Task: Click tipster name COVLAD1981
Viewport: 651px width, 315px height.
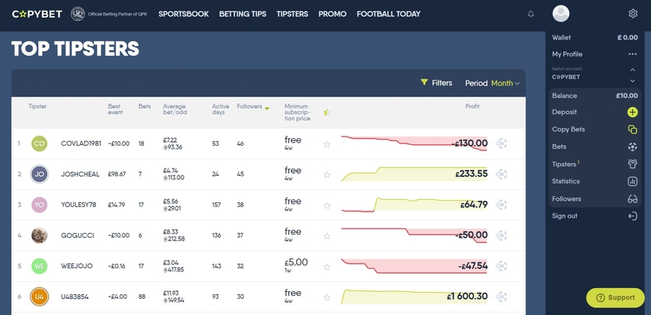Action: (x=81, y=144)
